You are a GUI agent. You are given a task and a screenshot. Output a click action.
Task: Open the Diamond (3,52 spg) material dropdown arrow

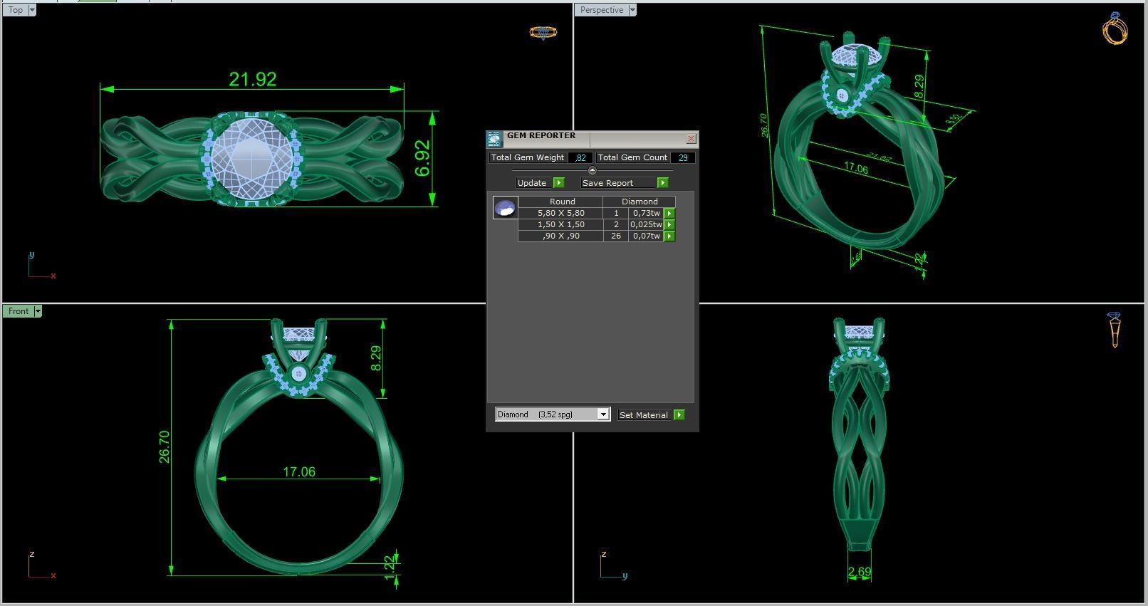pyautogui.click(x=603, y=414)
